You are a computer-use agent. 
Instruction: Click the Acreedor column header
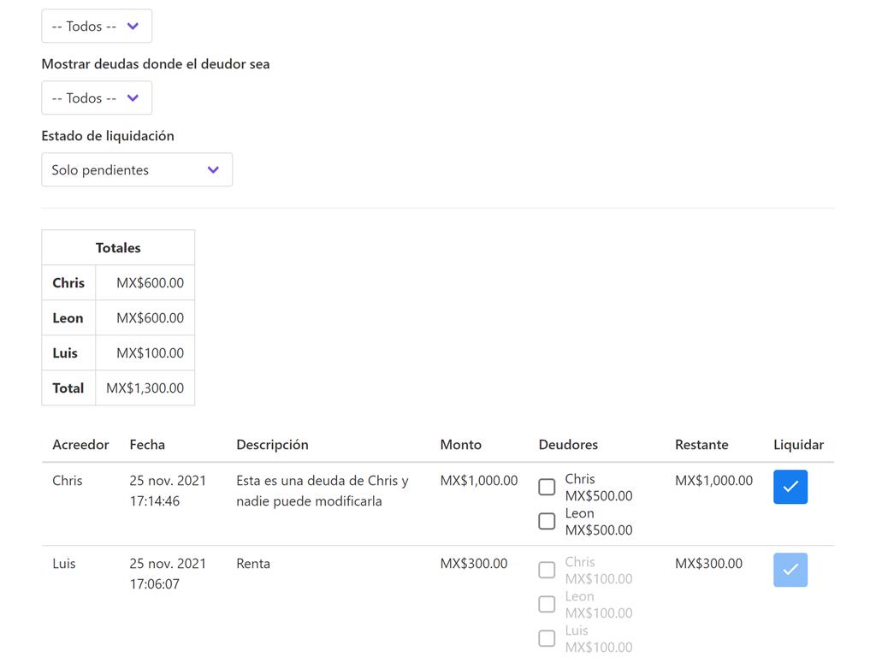tap(80, 445)
